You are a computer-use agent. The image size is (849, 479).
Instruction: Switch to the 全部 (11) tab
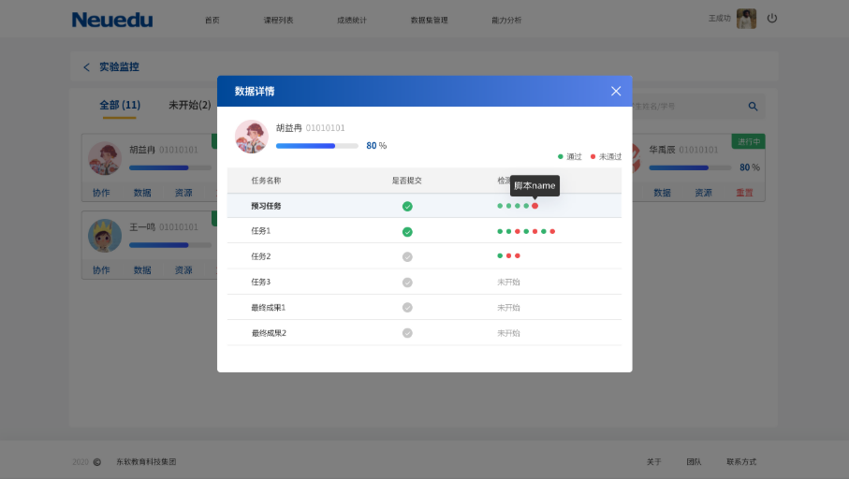(x=120, y=105)
